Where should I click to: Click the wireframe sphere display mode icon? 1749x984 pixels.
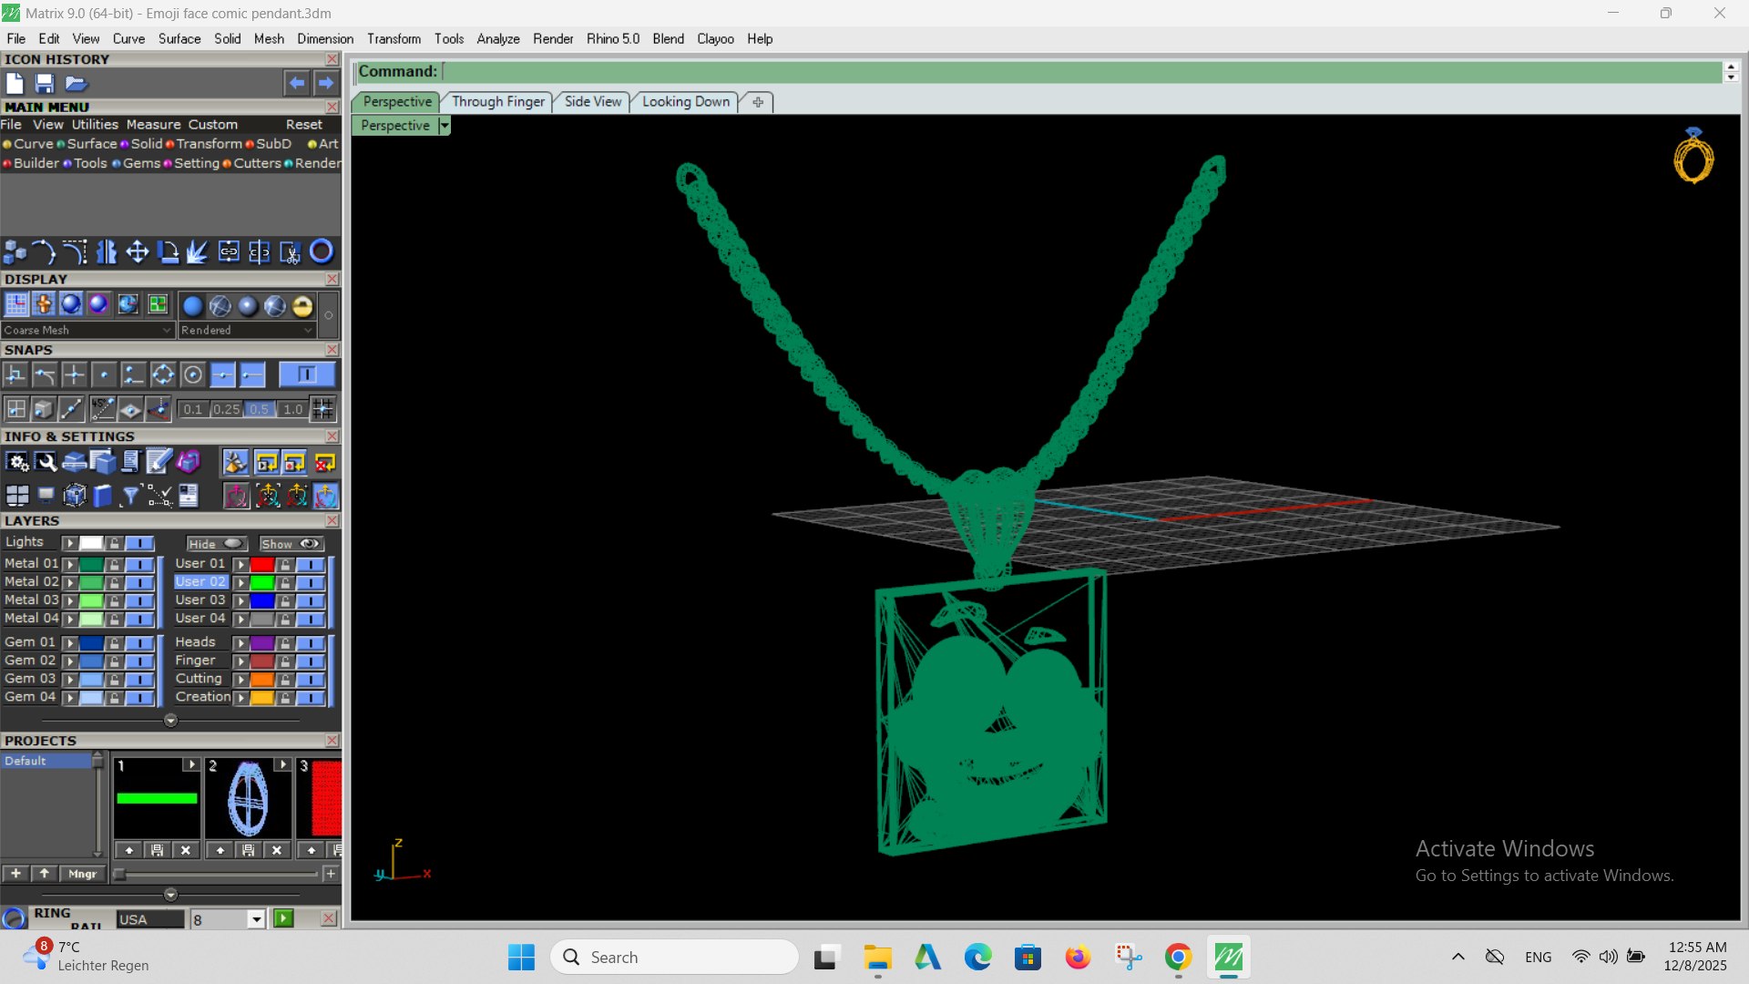[x=220, y=306]
